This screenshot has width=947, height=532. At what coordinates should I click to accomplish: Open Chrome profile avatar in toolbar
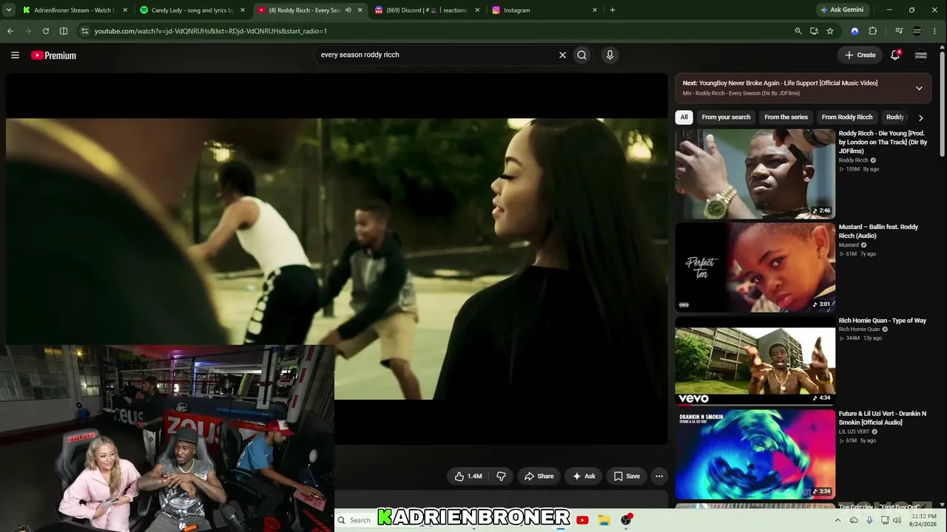pos(917,31)
